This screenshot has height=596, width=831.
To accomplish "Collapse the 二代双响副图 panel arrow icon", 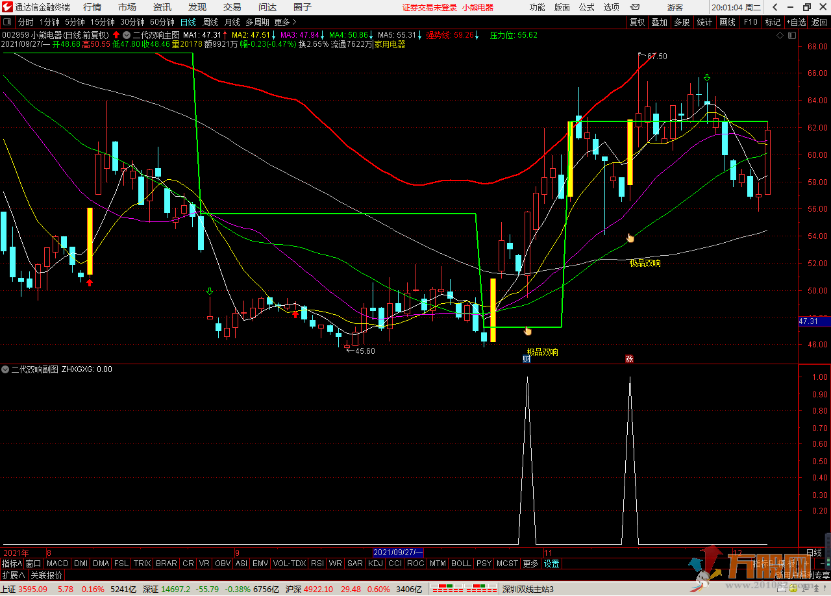I will click(x=6, y=369).
